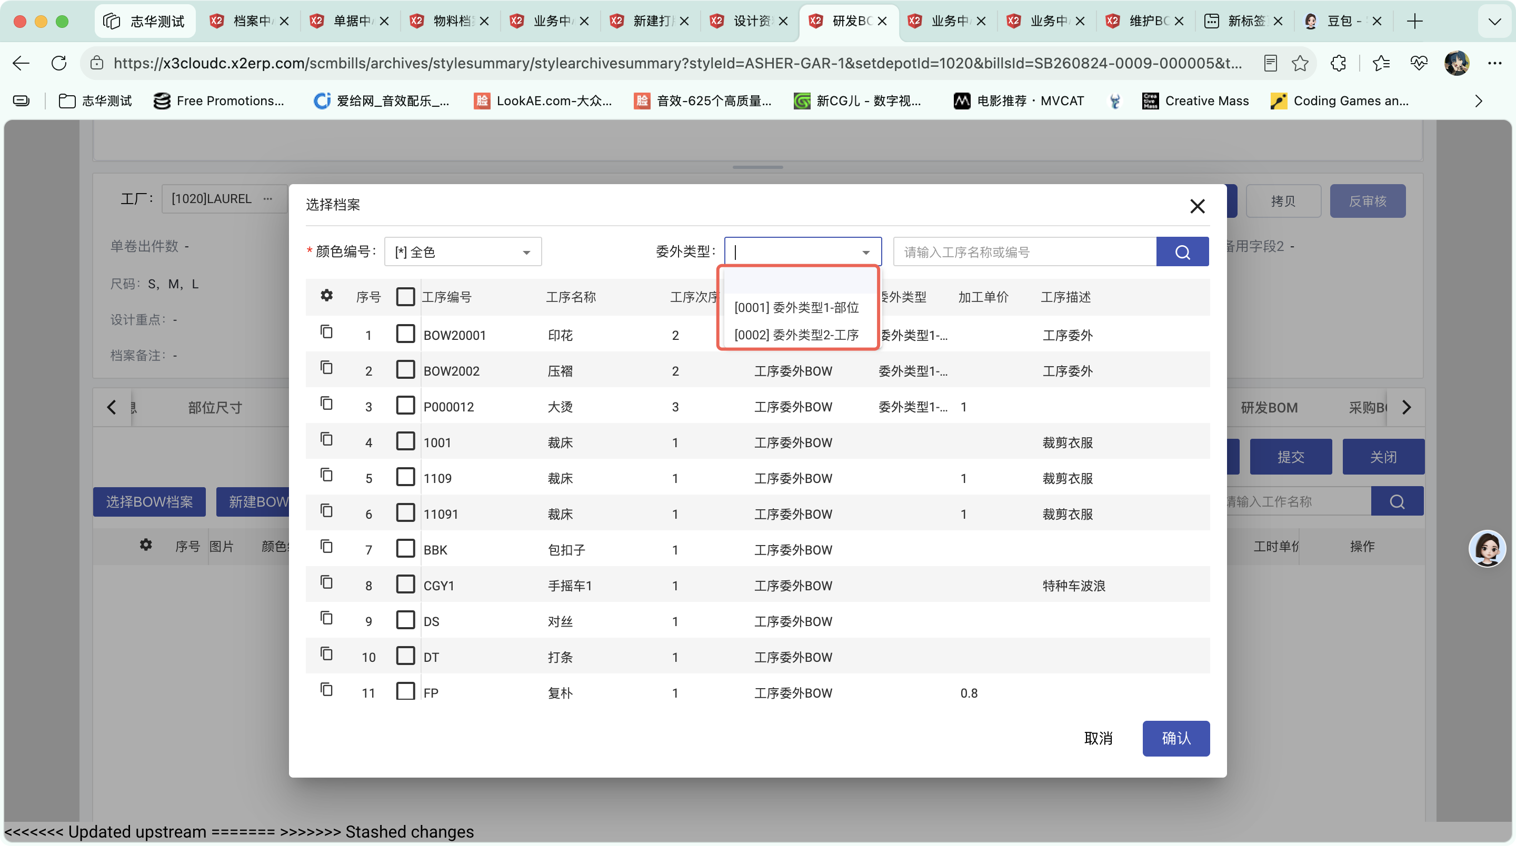
Task: Open the 部位尺寸 tab in background page
Action: click(x=215, y=407)
